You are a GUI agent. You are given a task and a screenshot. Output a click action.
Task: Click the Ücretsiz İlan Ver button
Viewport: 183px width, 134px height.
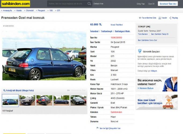168,4
